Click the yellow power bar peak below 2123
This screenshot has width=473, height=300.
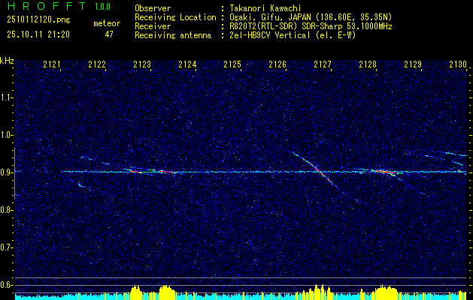point(137,292)
